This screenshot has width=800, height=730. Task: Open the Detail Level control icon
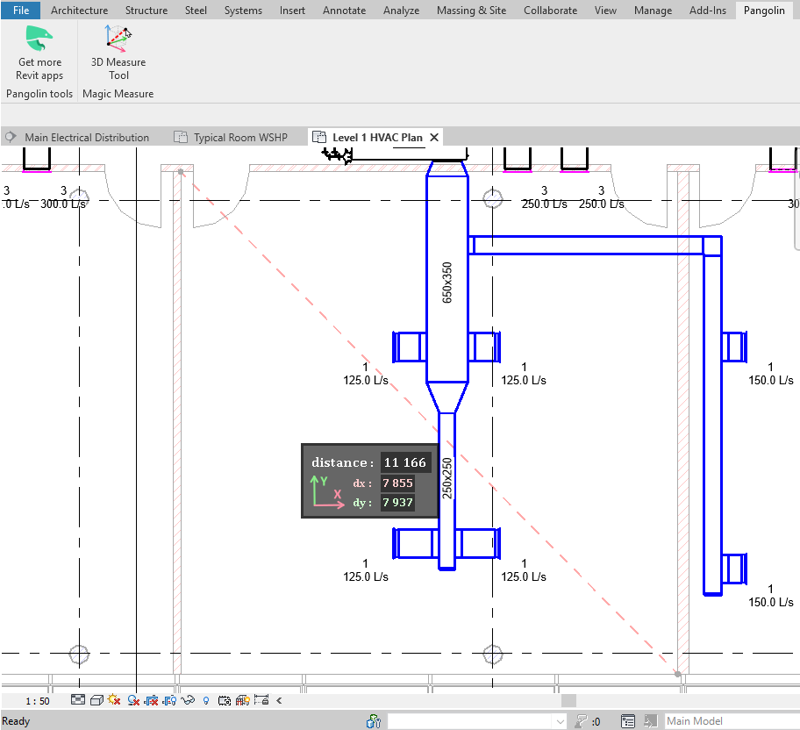click(x=78, y=700)
